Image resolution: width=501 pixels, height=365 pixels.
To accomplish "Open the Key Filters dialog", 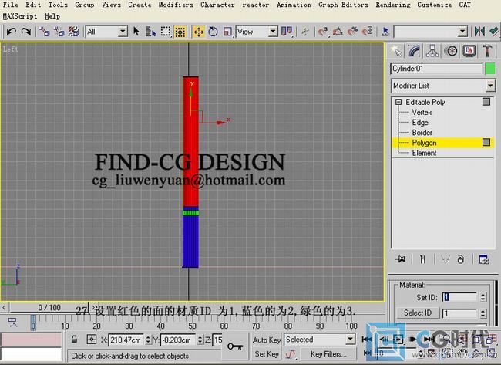I will [x=328, y=353].
